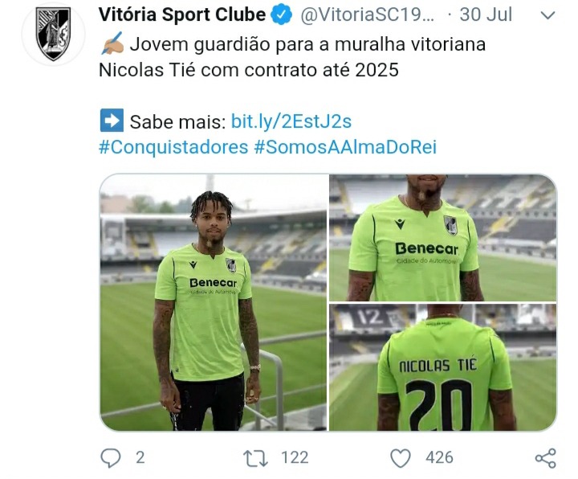Open the bit.ly/2EstJ2s link
This screenshot has width=578, height=479.
pyautogui.click(x=291, y=121)
